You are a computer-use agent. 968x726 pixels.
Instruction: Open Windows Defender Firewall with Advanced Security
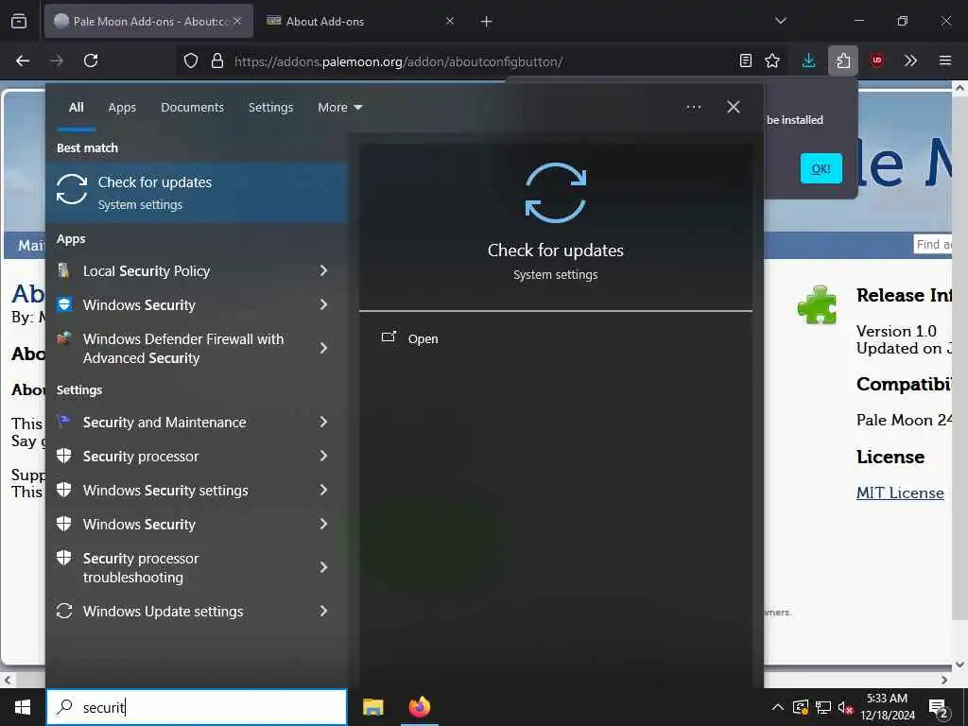point(183,348)
